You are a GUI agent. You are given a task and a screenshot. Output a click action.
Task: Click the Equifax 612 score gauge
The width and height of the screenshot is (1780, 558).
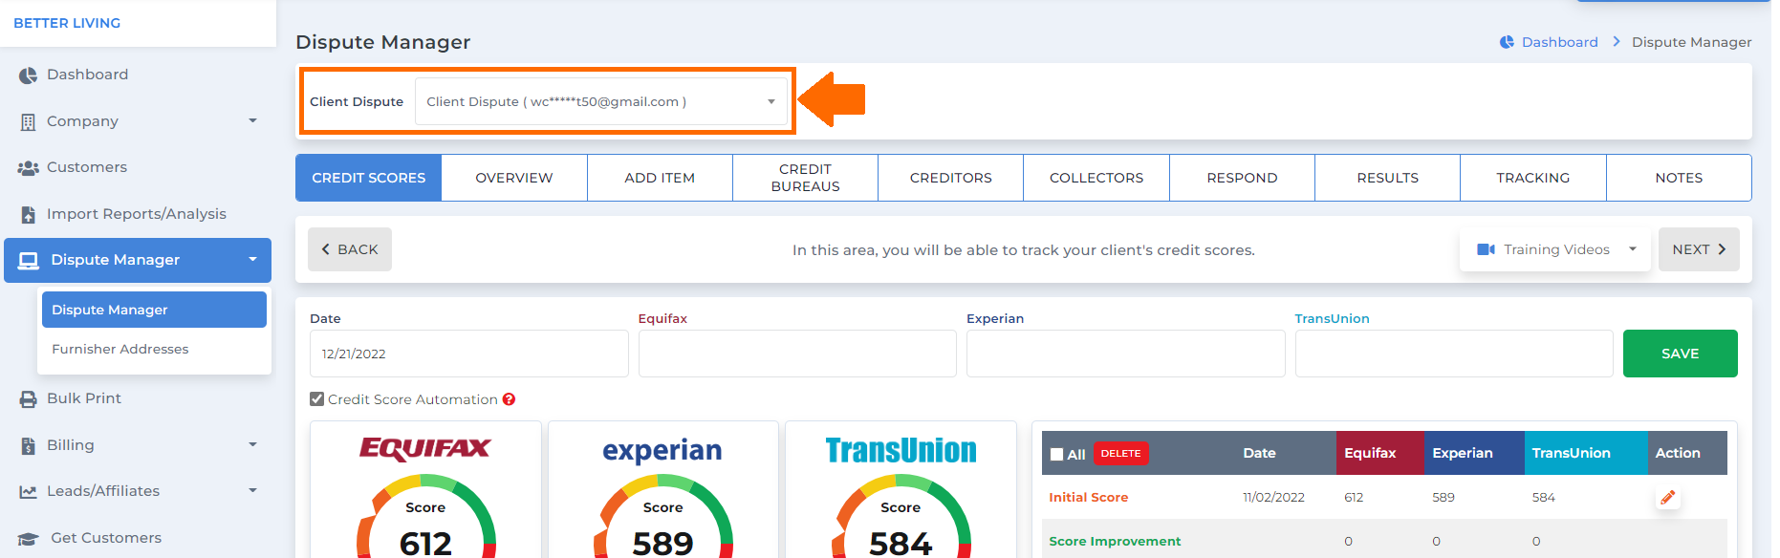click(425, 517)
